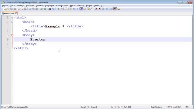
Task: Click the Exemplo 1 title text on line 3
Action: coord(55,26)
